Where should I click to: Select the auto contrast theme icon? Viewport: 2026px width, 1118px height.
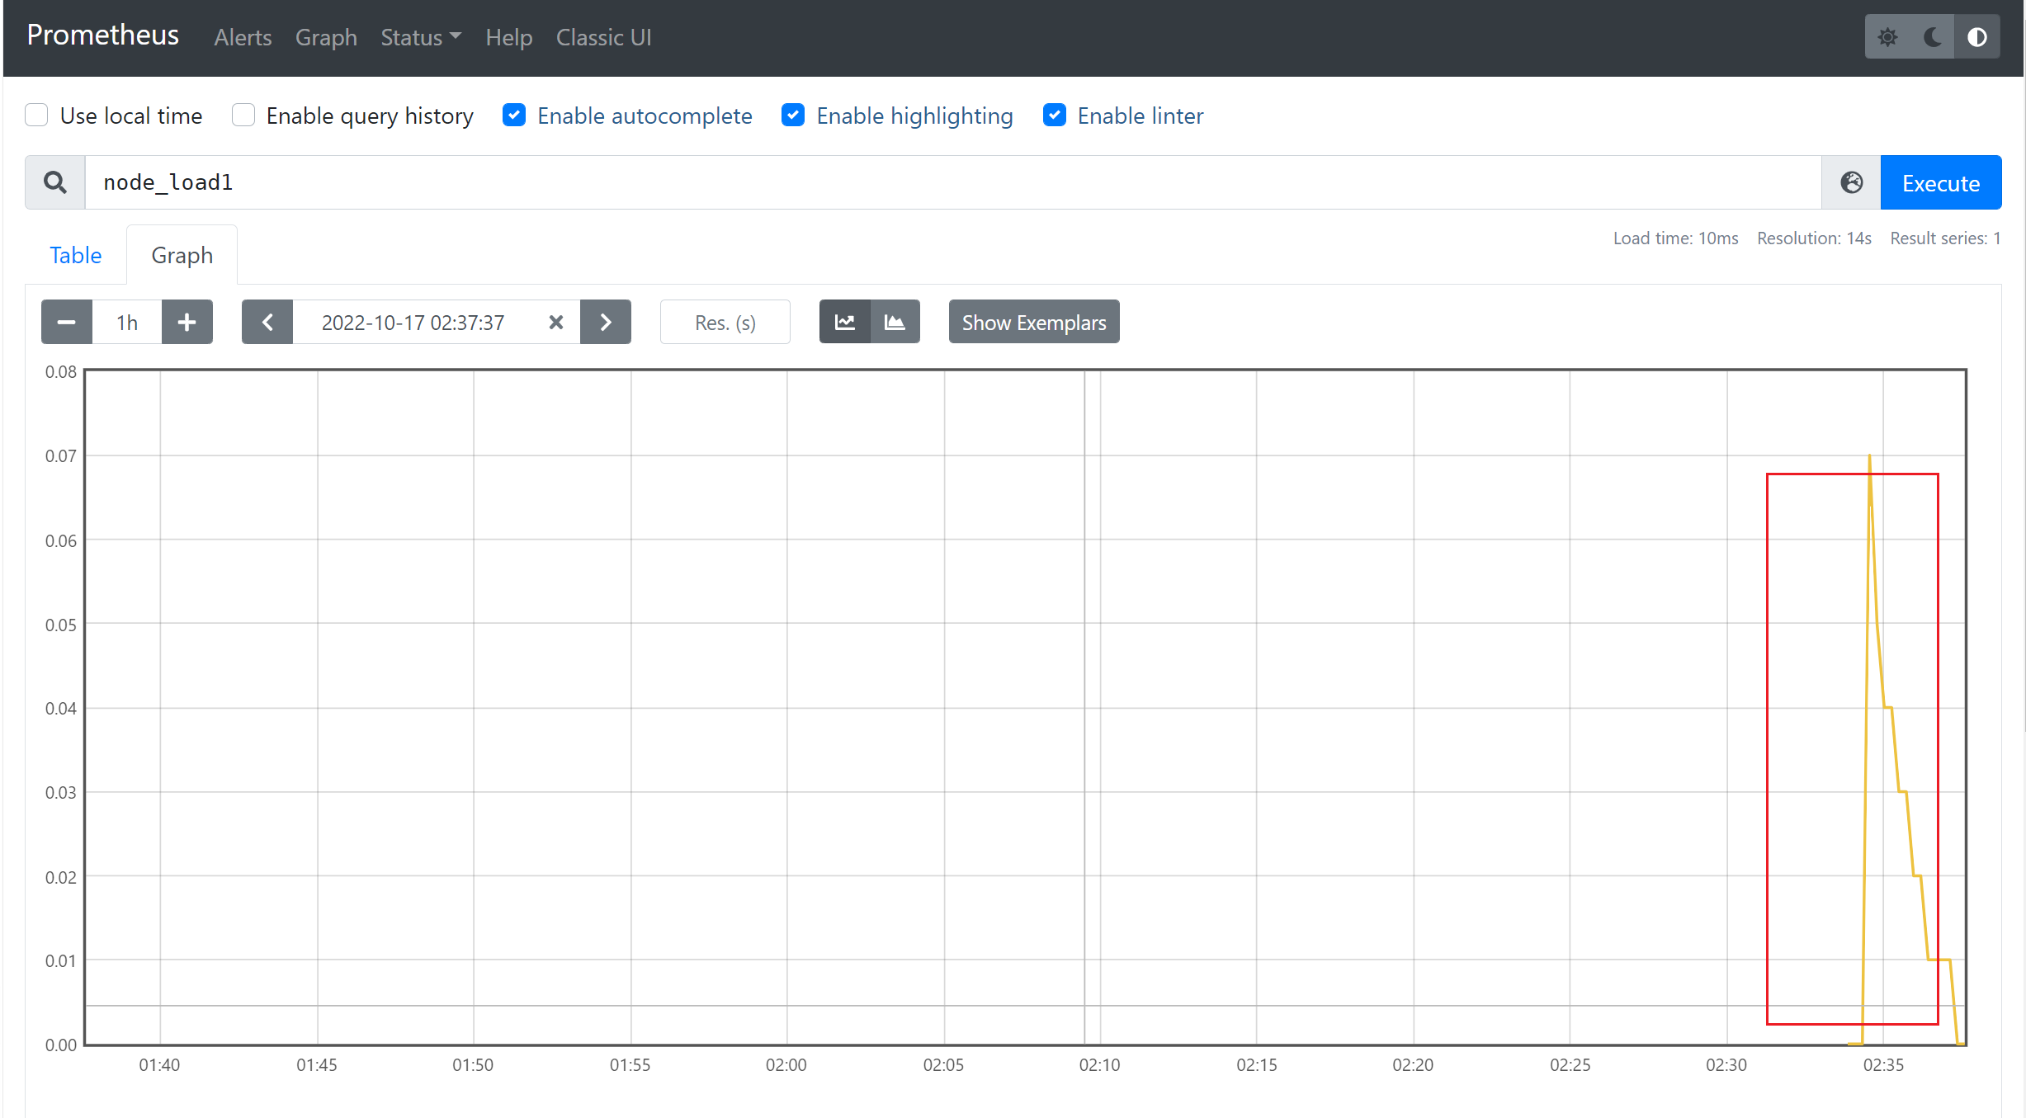pos(1976,37)
